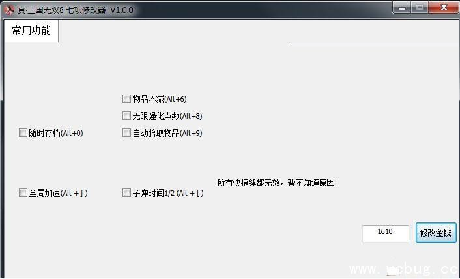Switch to the 常用功能 tab

click(x=31, y=31)
